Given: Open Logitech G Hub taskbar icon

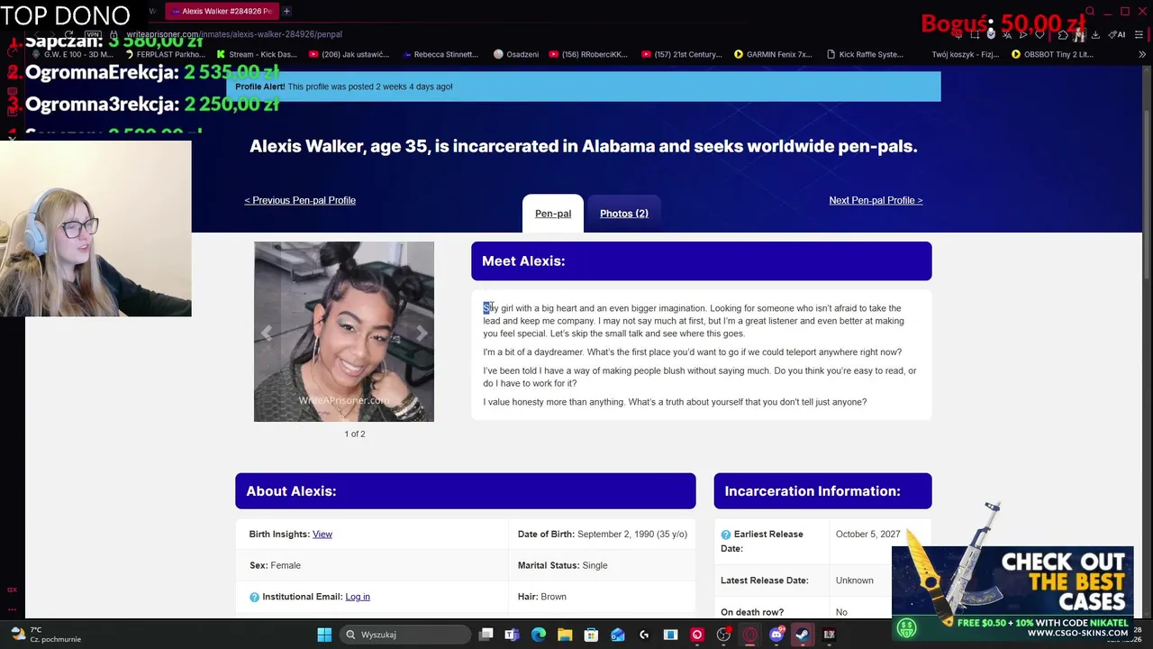Looking at the screenshot, I should tap(644, 635).
